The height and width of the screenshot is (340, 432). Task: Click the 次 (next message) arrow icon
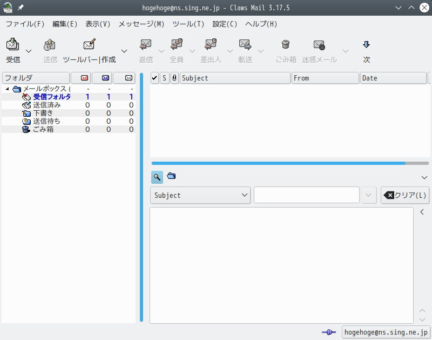pos(367,44)
